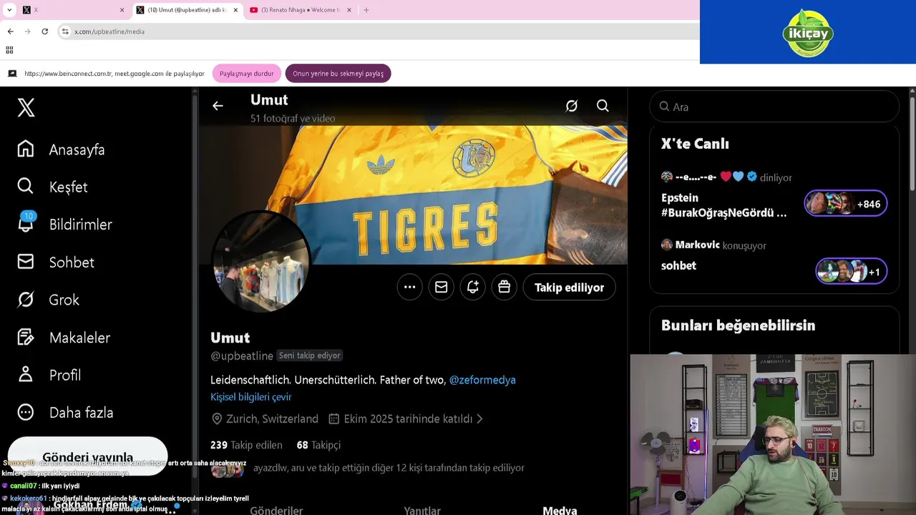Screen dimensions: 916x515
Task: Open Yanıtlar profile tab
Action: 422,510
